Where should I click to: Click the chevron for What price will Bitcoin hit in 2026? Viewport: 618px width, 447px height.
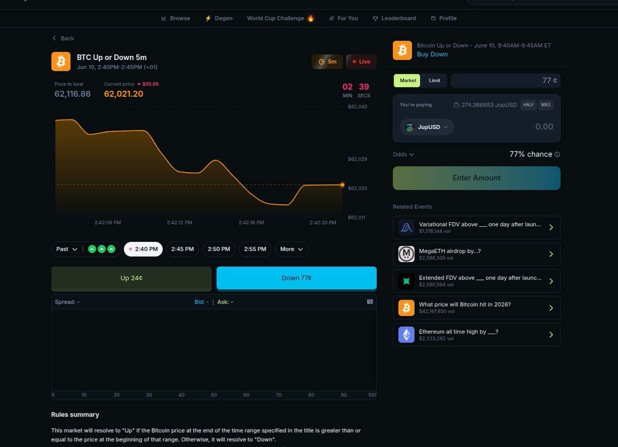click(551, 308)
